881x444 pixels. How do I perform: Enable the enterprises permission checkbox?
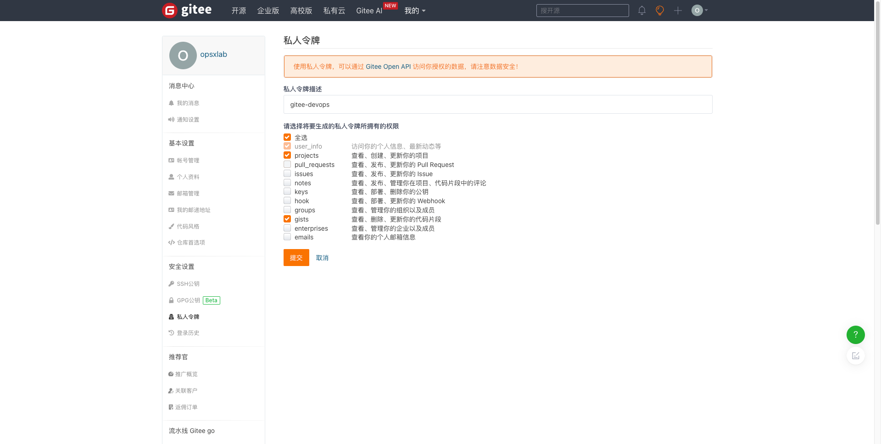[x=287, y=228]
